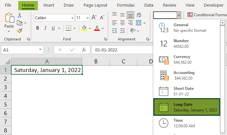Open the font name Calibri dropdown
Screen dimensions: 227x135
[x=72, y=18]
